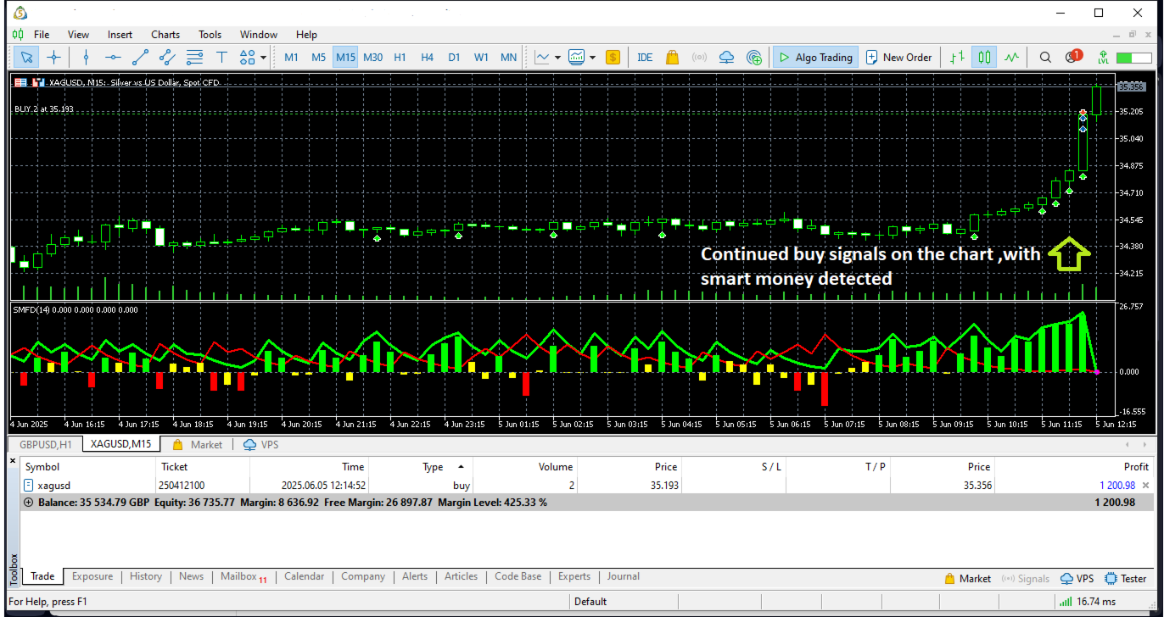Click the green connection level bar
Viewport: 1164px width, 617px height.
coord(1135,58)
